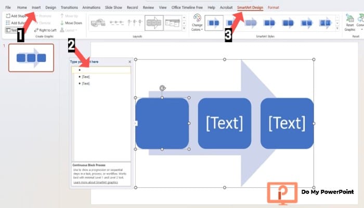Expand the SmartArt Styles gallery More arrow

pos(337,28)
